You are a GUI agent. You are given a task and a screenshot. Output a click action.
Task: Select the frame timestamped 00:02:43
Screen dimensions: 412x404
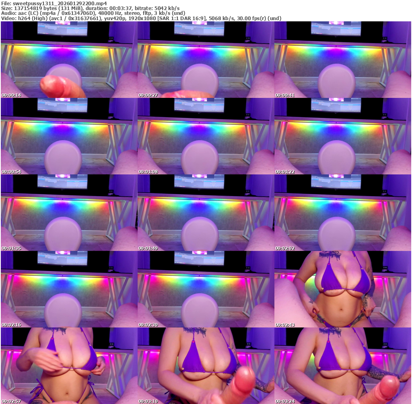point(343,289)
